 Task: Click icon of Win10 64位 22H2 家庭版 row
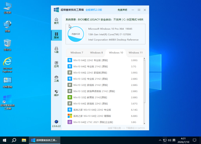pyautogui.click(x=70, y=73)
